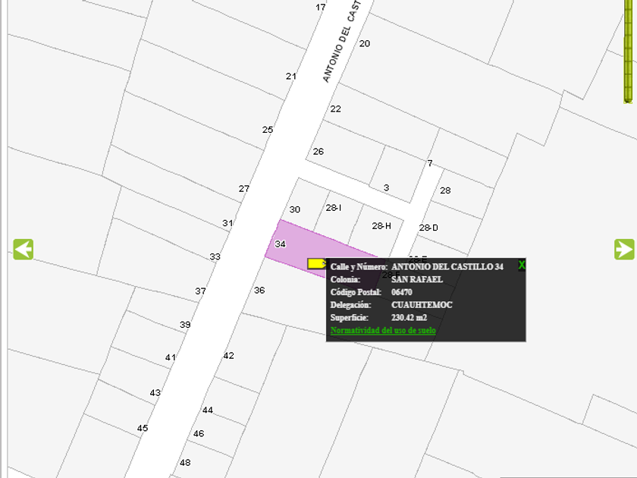Select parcel number 36
637x478 pixels.
(x=259, y=290)
